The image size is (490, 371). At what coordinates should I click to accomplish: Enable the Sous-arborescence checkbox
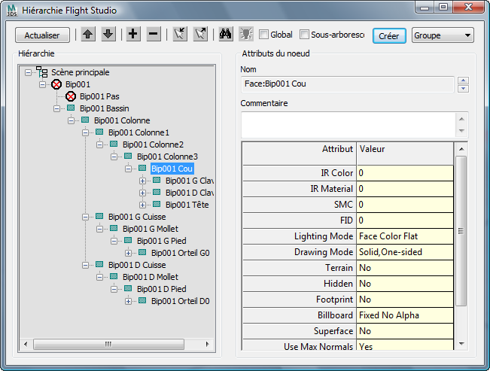pos(304,35)
